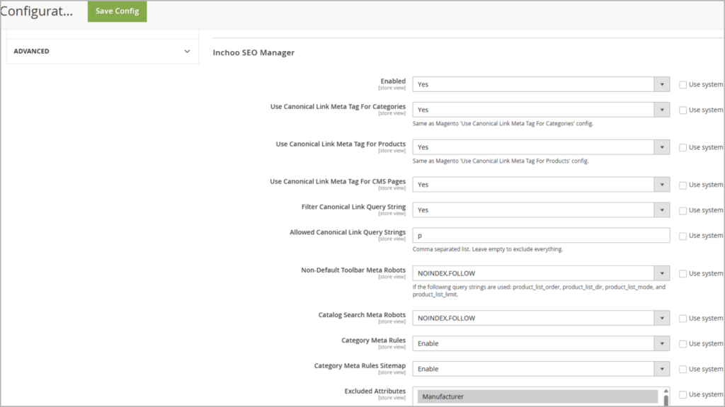Open the Enabled dropdown

pos(541,84)
